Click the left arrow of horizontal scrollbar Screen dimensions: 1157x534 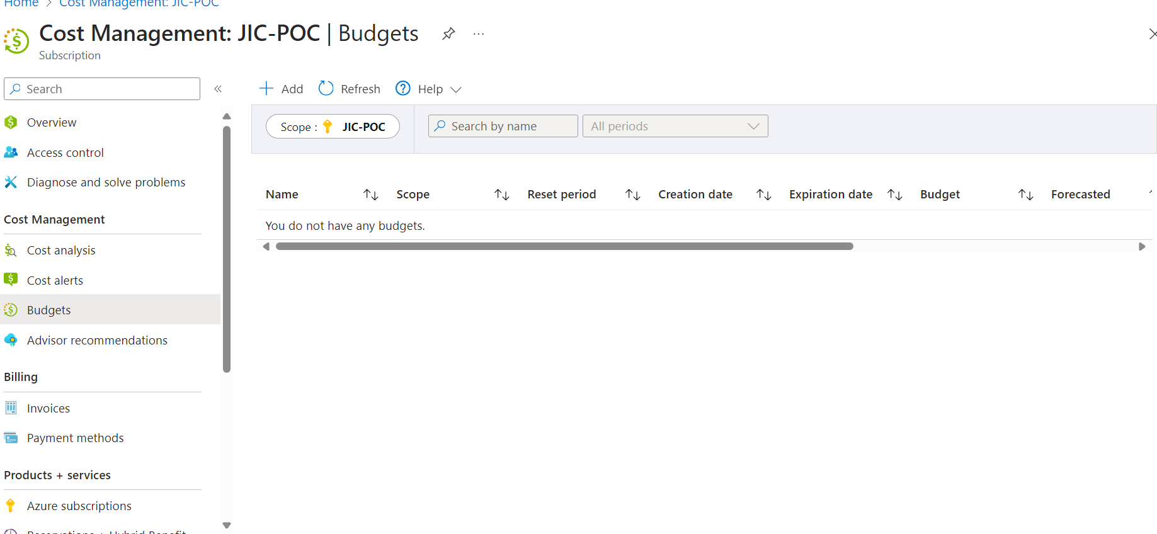[266, 246]
